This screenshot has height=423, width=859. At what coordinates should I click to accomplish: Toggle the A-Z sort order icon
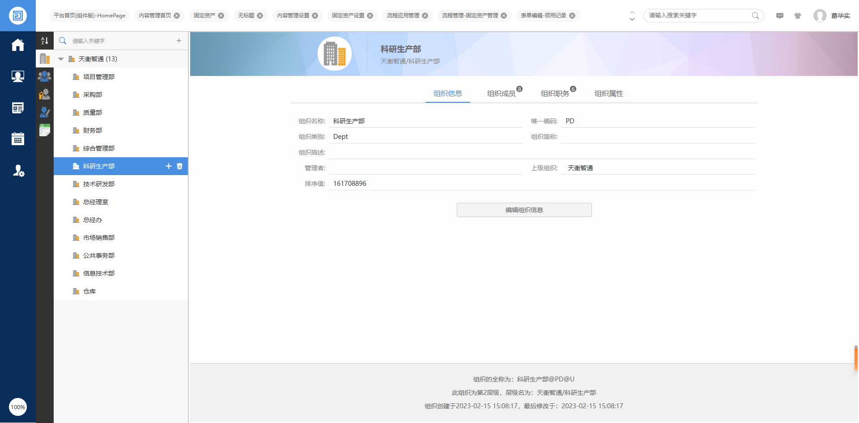45,41
